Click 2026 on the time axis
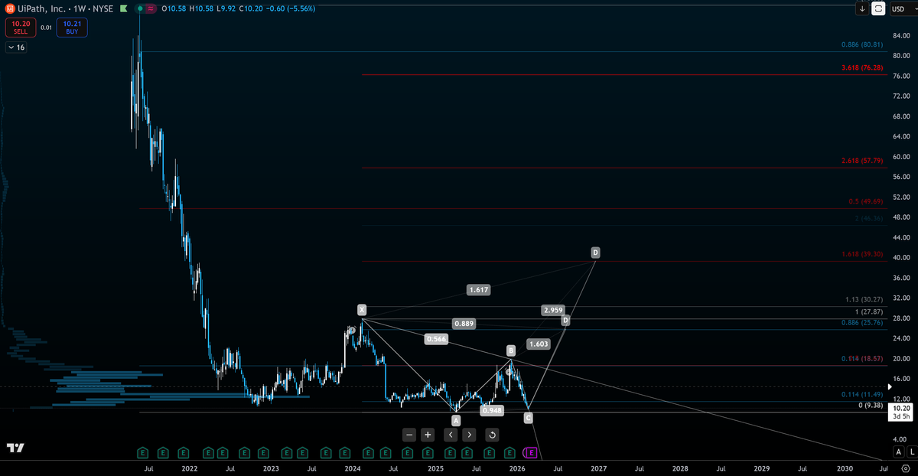Screen dimensions: 918x476 517,468
